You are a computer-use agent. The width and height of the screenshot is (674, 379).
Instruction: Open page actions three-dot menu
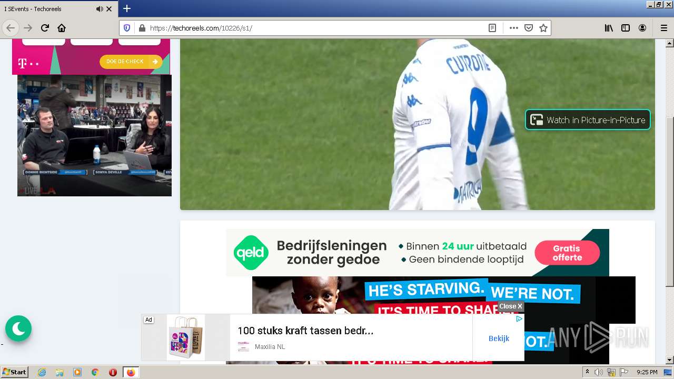tap(514, 28)
